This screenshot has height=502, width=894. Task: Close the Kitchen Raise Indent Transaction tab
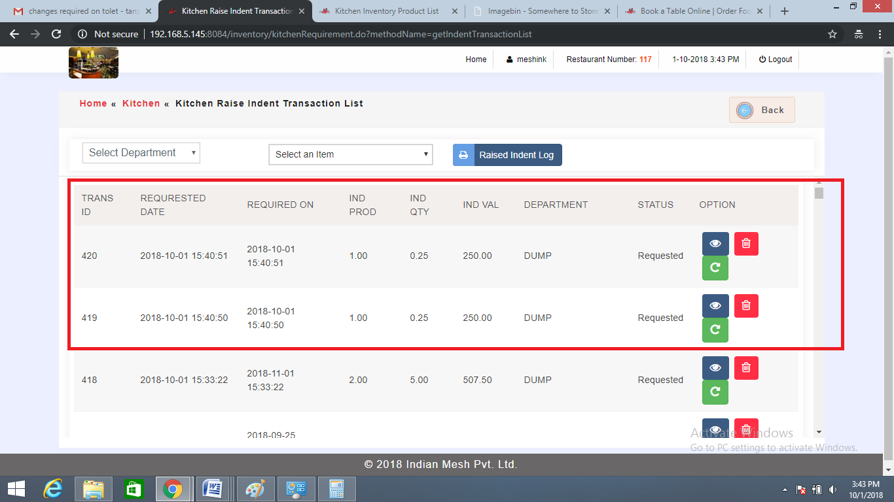(302, 11)
